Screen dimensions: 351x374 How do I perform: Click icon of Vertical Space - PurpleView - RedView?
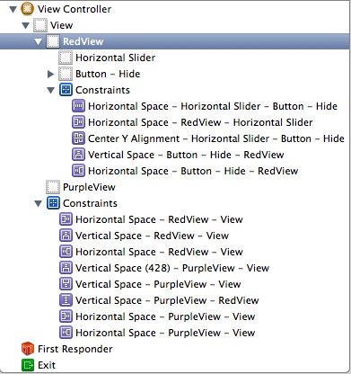[66, 300]
